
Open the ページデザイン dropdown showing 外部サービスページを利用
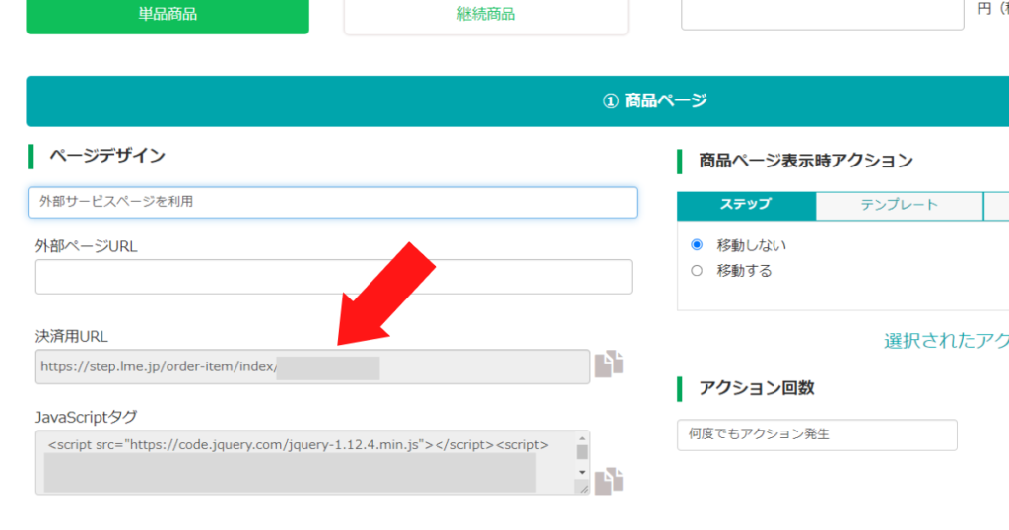click(x=332, y=202)
